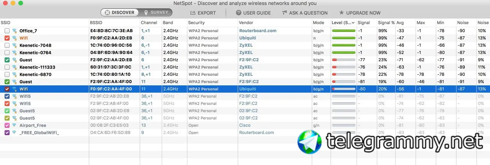
Task: Select BSSID E4:8D:8C:7C:3E:AB cell
Action: 111,31
